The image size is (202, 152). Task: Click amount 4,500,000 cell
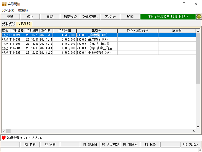click(x=65, y=35)
